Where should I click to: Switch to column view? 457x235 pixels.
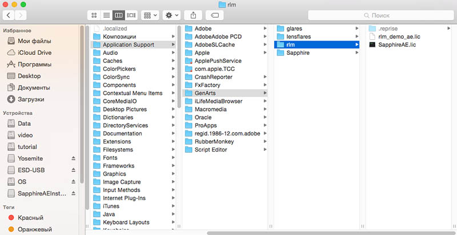[119, 15]
